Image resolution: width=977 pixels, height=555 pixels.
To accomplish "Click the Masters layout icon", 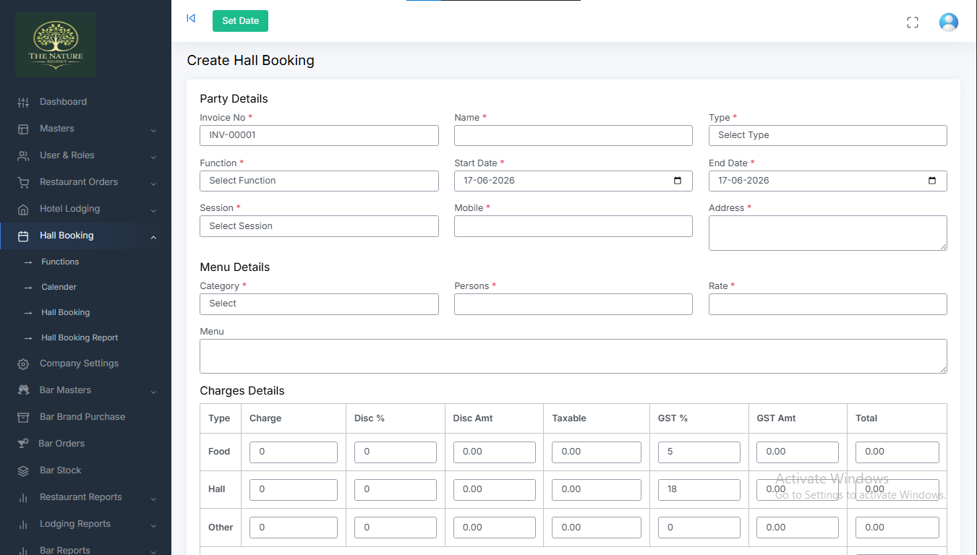I will [23, 129].
